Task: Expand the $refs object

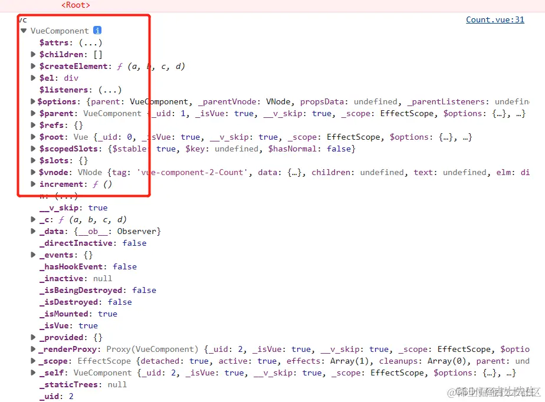Action: (33, 125)
